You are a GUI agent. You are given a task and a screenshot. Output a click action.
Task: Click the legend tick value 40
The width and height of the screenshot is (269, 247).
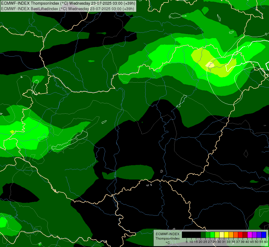248,242
